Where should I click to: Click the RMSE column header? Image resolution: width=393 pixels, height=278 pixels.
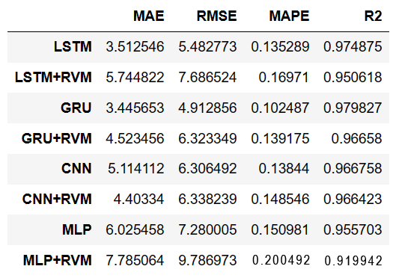point(216,16)
